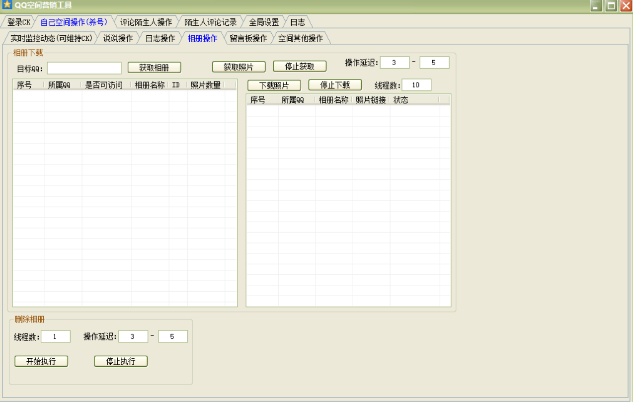This screenshot has width=633, height=402.
Task: Click the 删除相册 线程数 field showing 1
Action: [56, 336]
